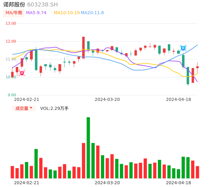Select the 2024-03-20 date on price axis
The image size is (212, 187).
coord(107,99)
